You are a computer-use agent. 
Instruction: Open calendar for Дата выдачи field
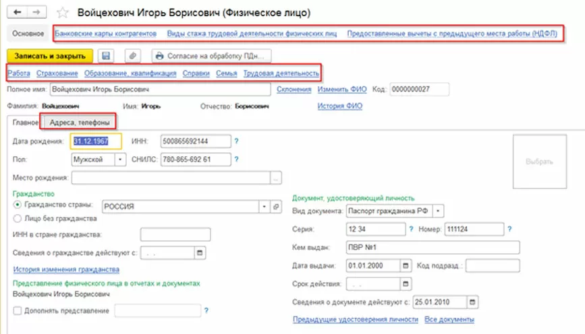click(x=404, y=265)
